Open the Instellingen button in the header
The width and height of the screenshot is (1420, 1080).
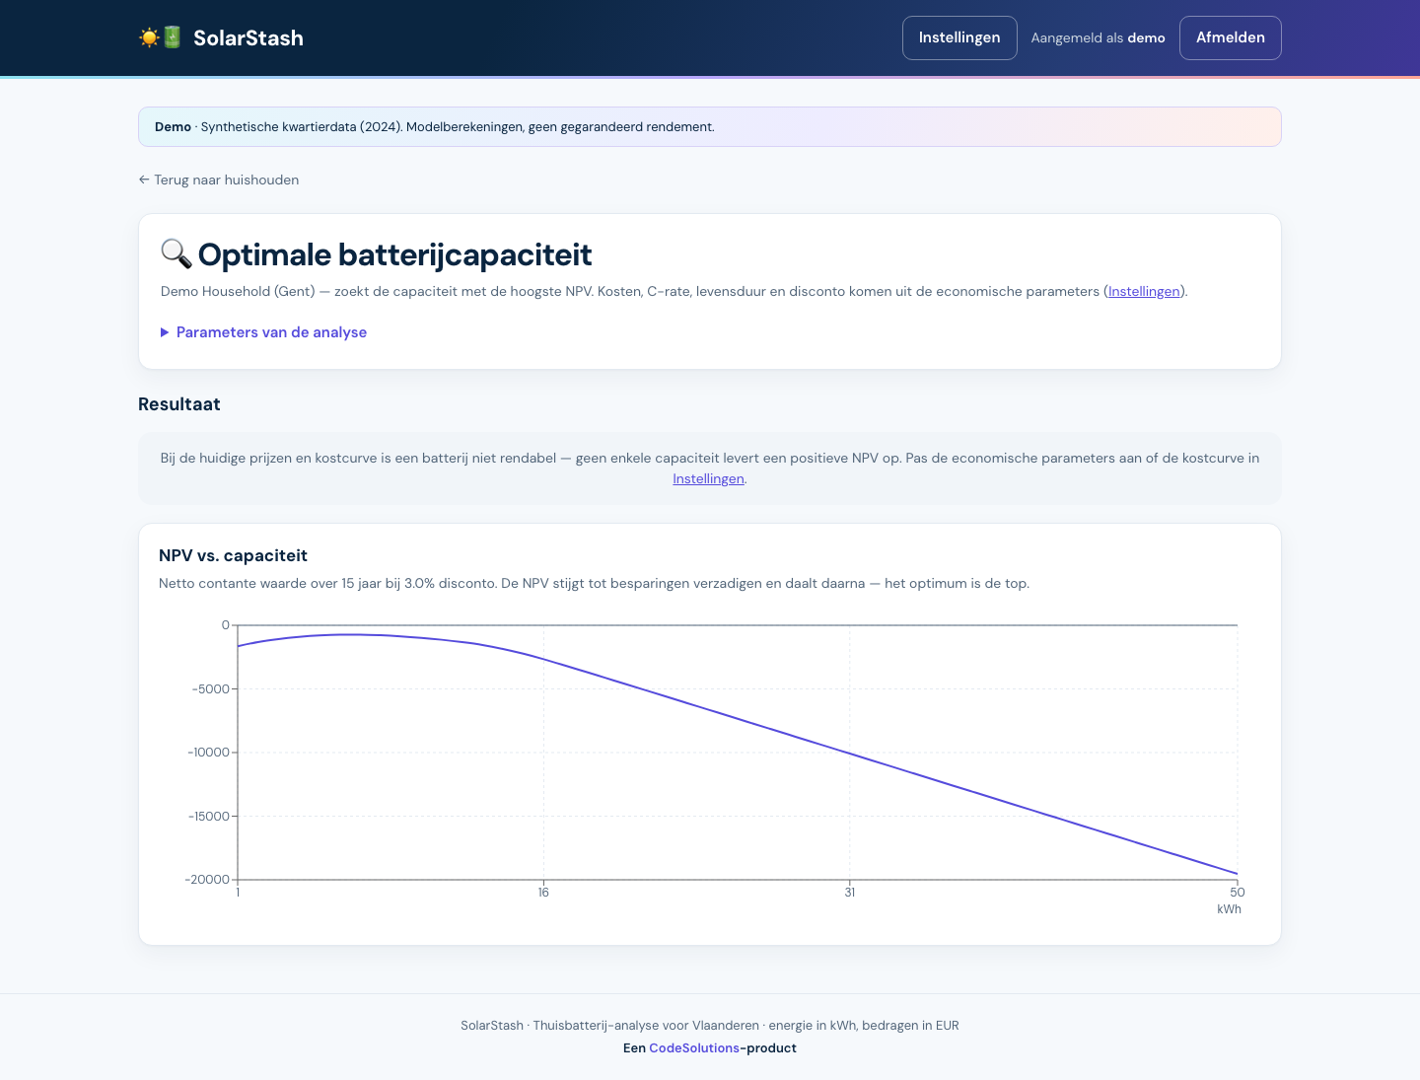pyautogui.click(x=959, y=37)
